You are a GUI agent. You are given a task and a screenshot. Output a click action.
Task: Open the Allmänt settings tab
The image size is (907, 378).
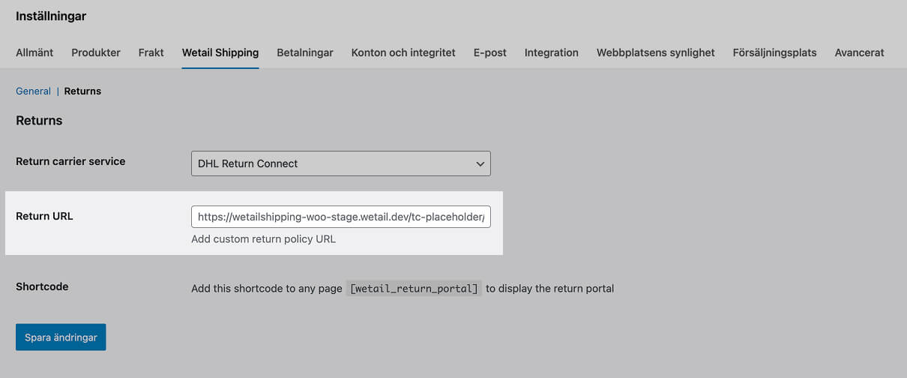[x=34, y=52]
